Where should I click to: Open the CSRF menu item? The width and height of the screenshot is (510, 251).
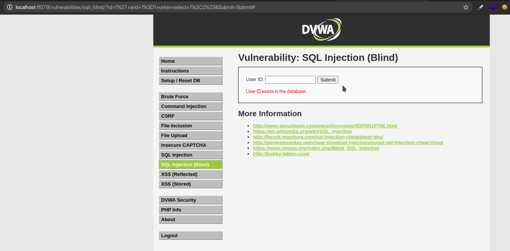pyautogui.click(x=191, y=116)
